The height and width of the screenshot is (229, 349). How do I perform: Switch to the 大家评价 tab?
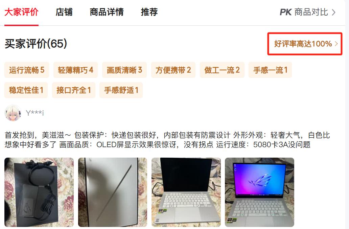(21, 12)
